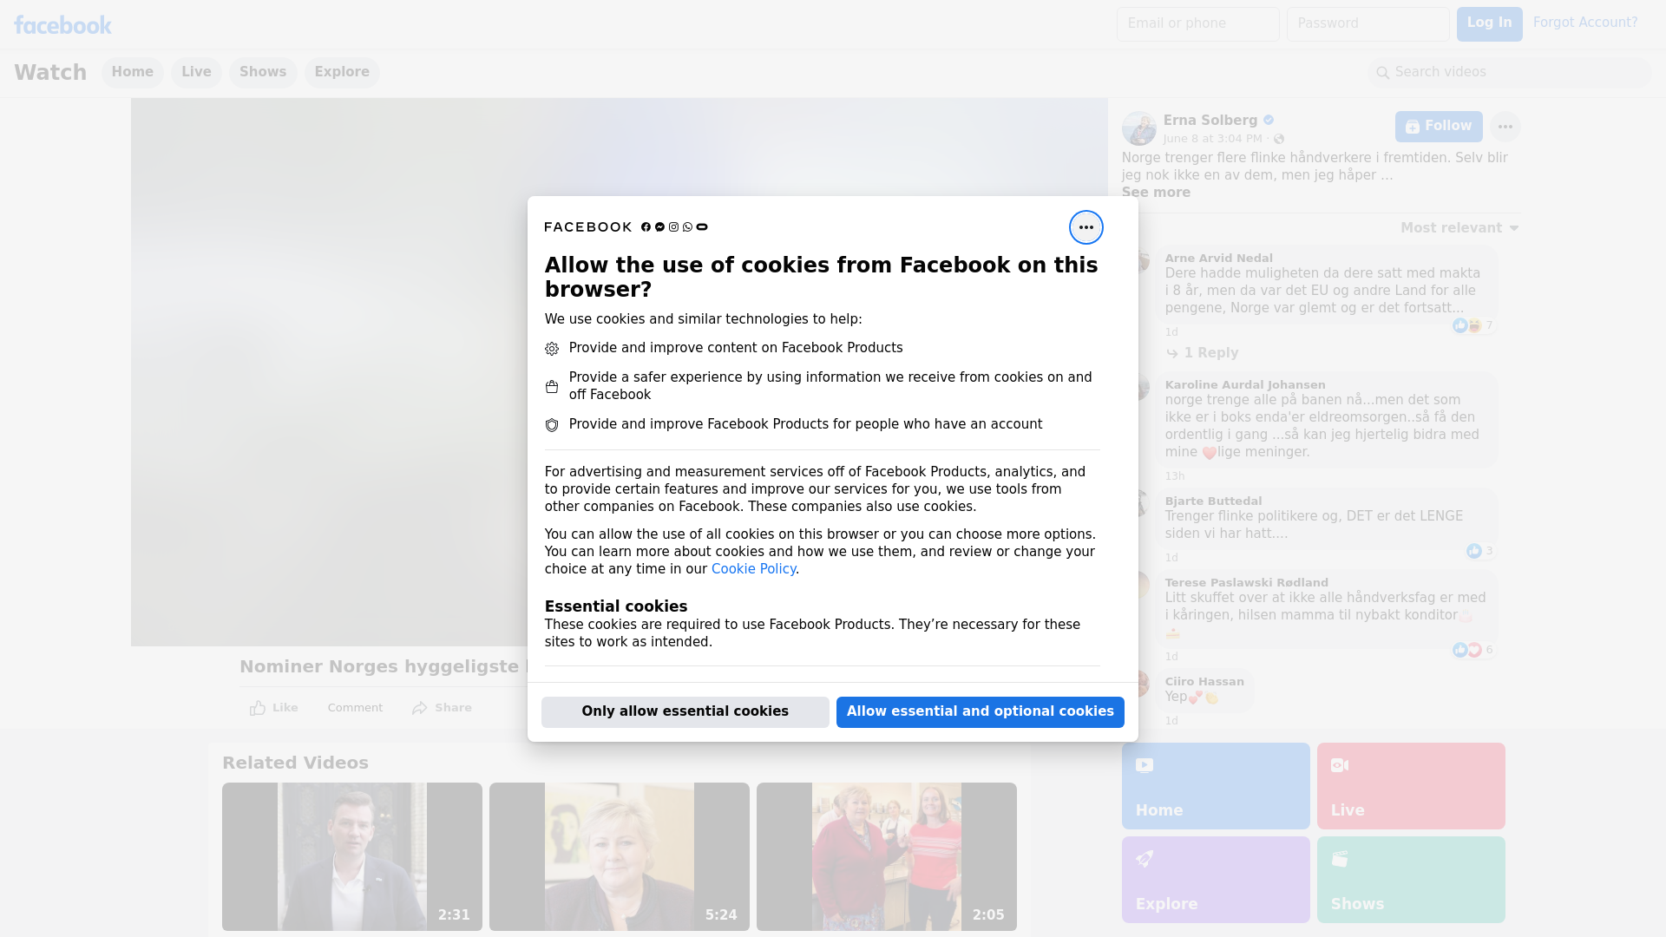Open Erna Solberg profile picture
Image resolution: width=1666 pixels, height=937 pixels.
coord(1138,128)
